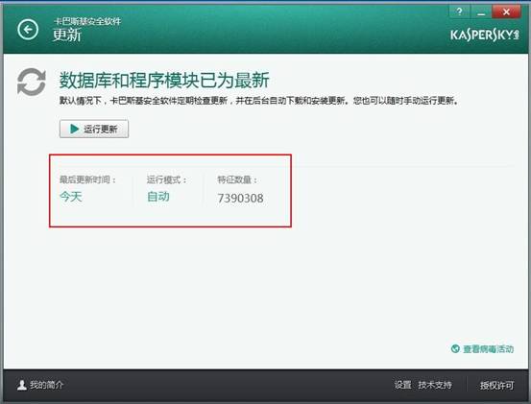Click the person icon beside 我的简介
Viewport: 531px width, 404px height.
coord(22,385)
